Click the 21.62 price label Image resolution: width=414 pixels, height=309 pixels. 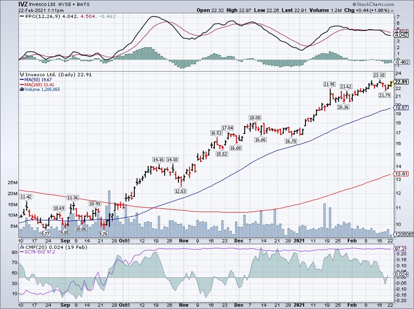346,87
